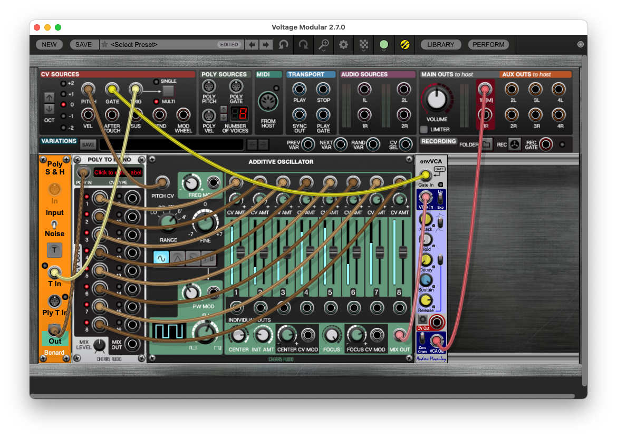Select the -1 octave LED

[63, 116]
